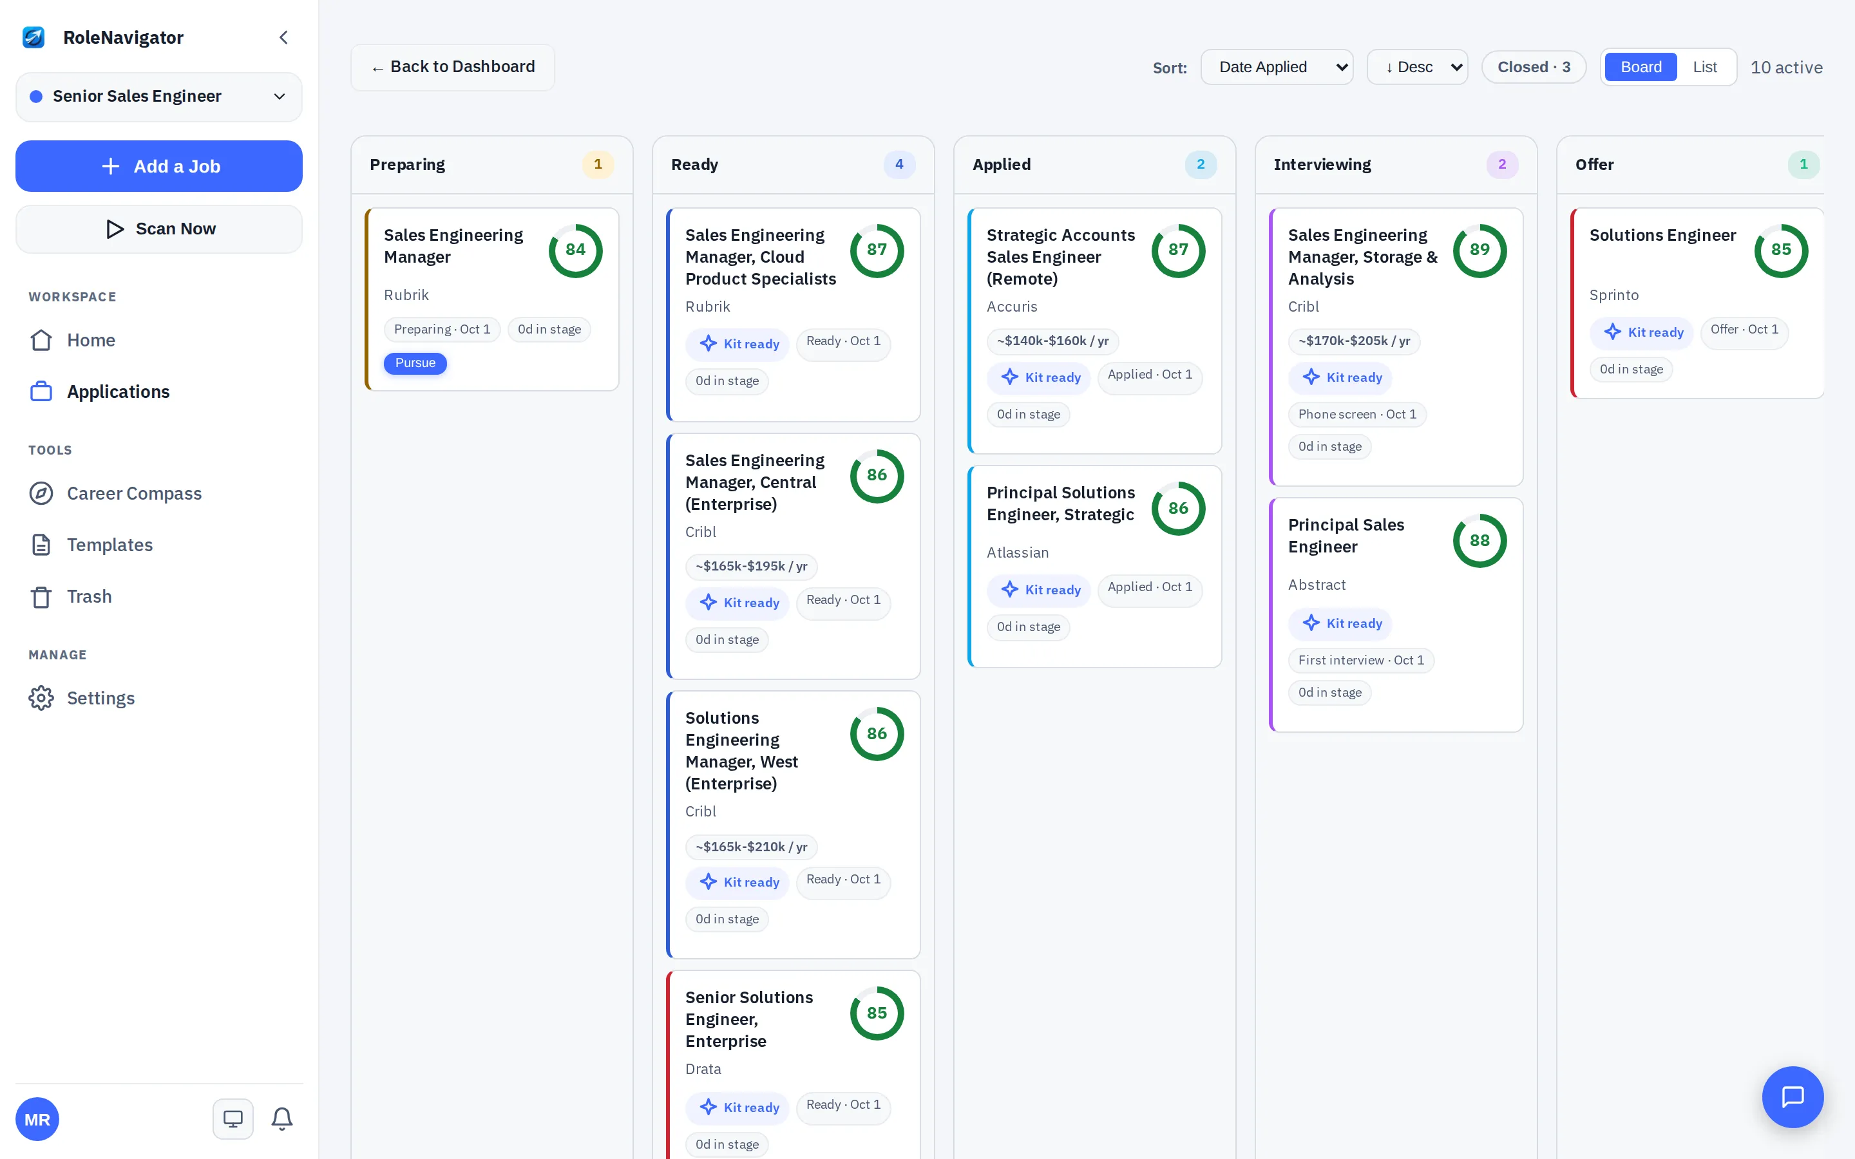Open the Home sidebar item
The width and height of the screenshot is (1855, 1159).
pyautogui.click(x=158, y=341)
